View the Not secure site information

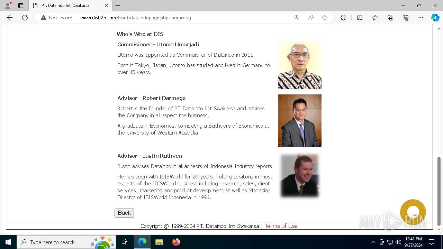[x=56, y=18]
